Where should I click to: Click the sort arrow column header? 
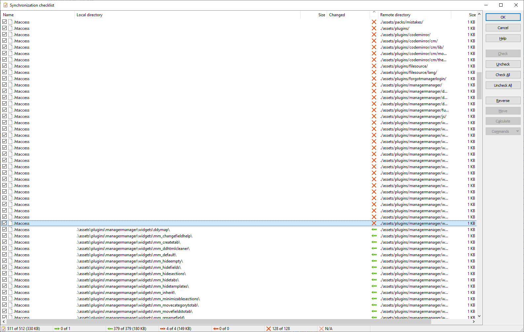(374, 15)
